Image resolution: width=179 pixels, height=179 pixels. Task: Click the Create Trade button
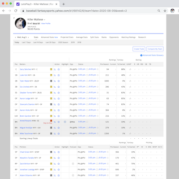[x=139, y=49]
